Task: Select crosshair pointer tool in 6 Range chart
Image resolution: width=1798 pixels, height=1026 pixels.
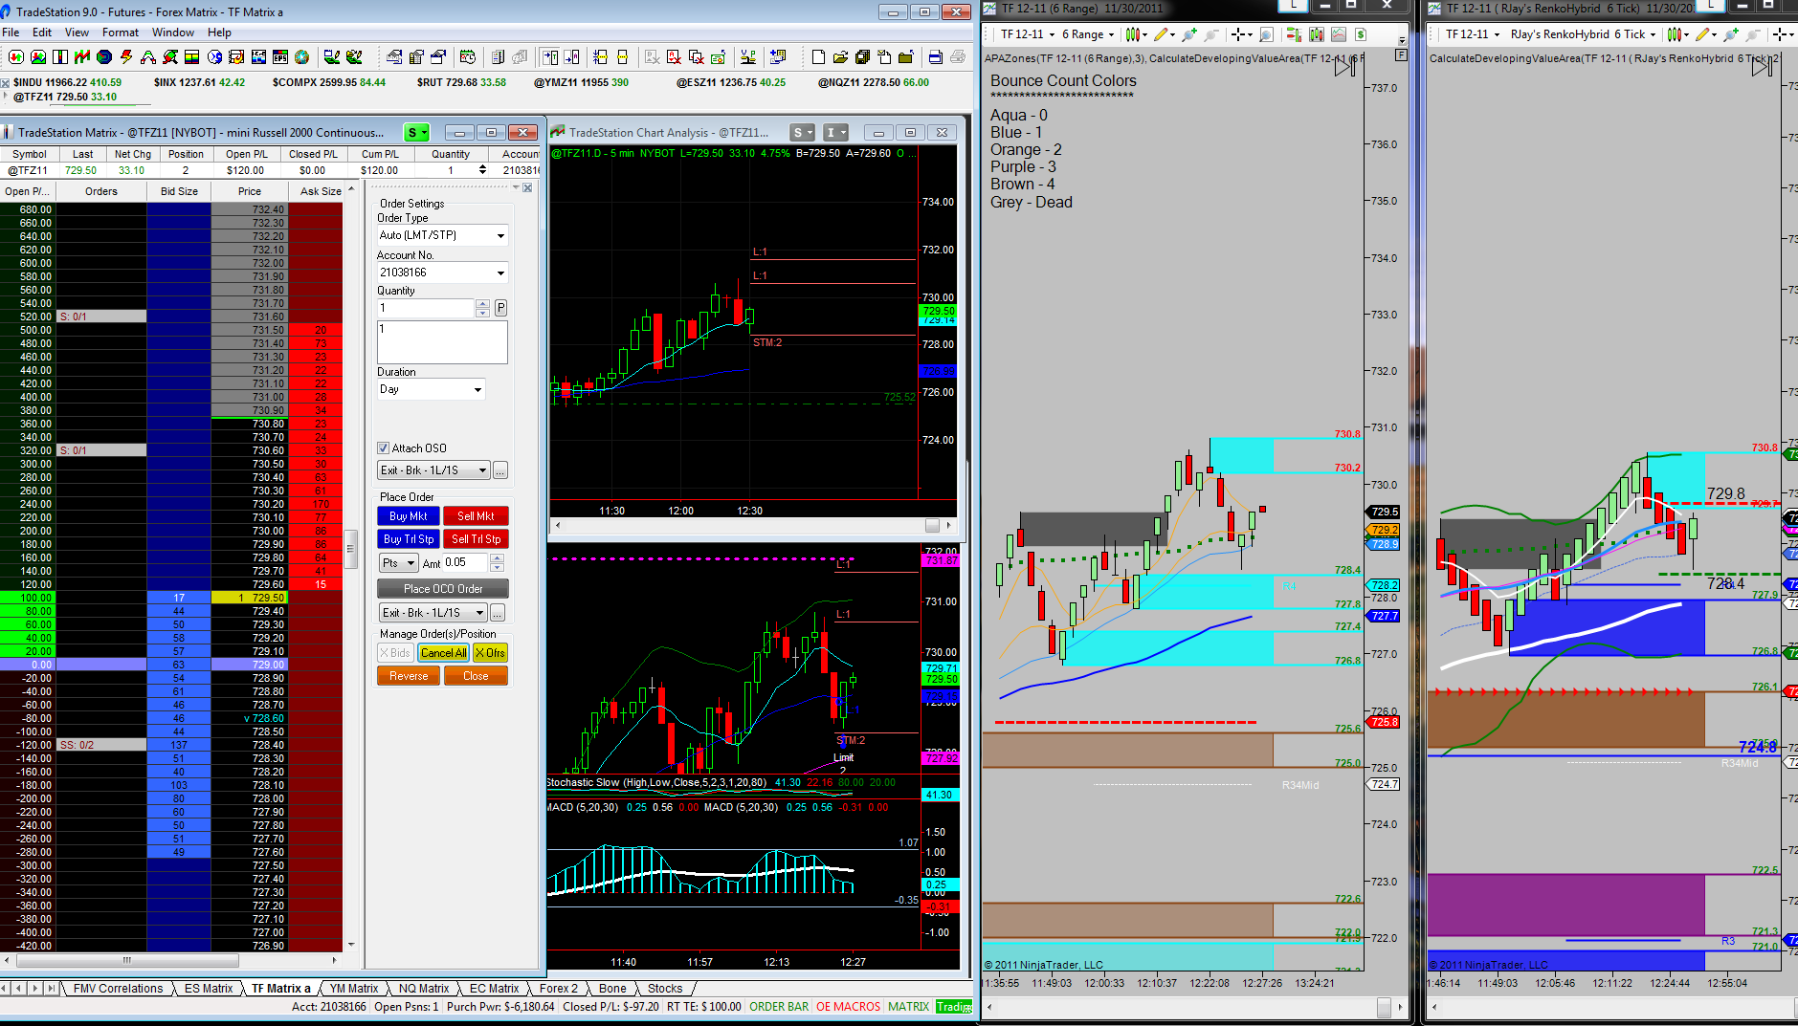Action: [1239, 34]
